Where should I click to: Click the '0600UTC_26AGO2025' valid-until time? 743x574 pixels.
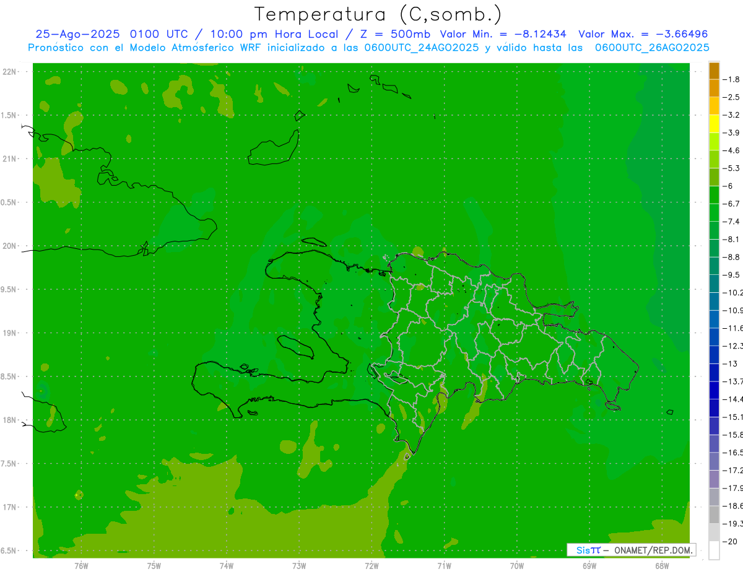pyautogui.click(x=652, y=48)
